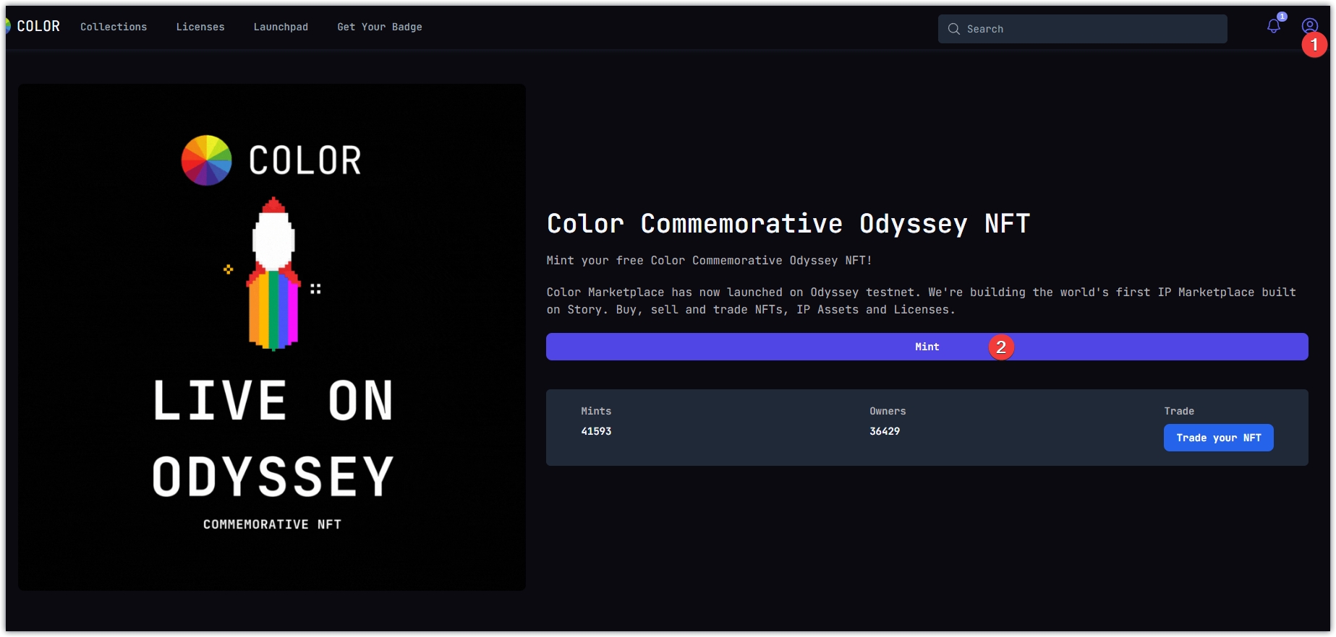Screen dimensions: 1336x637
Task: Focus the Search input field
Action: (1092, 29)
